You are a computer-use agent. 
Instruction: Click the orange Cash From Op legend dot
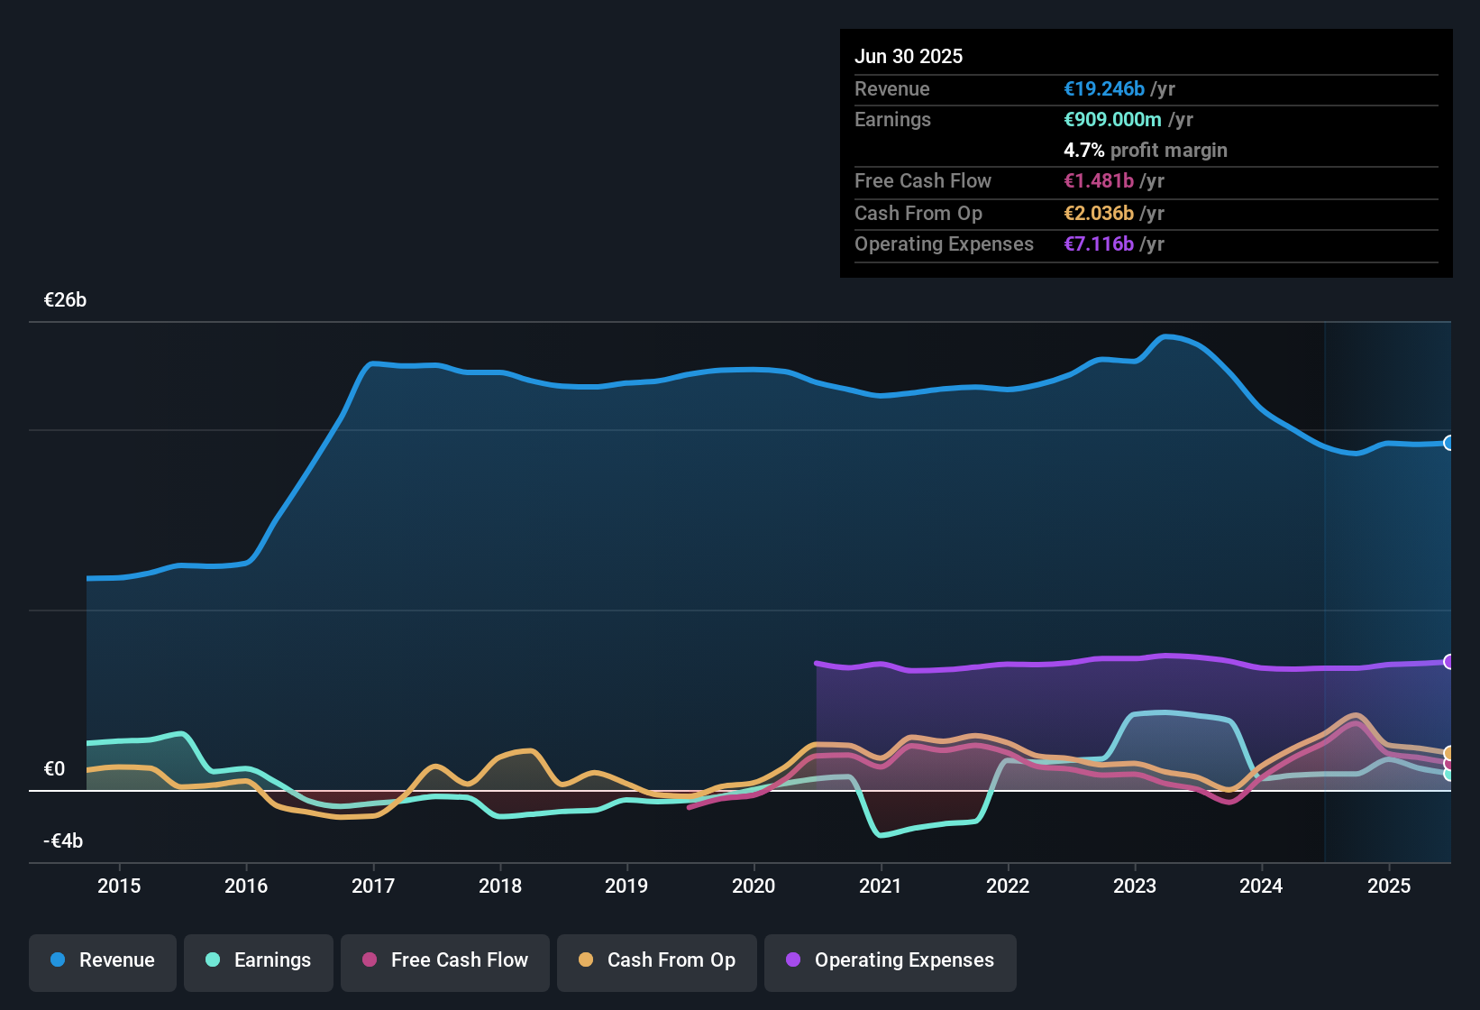[586, 960]
